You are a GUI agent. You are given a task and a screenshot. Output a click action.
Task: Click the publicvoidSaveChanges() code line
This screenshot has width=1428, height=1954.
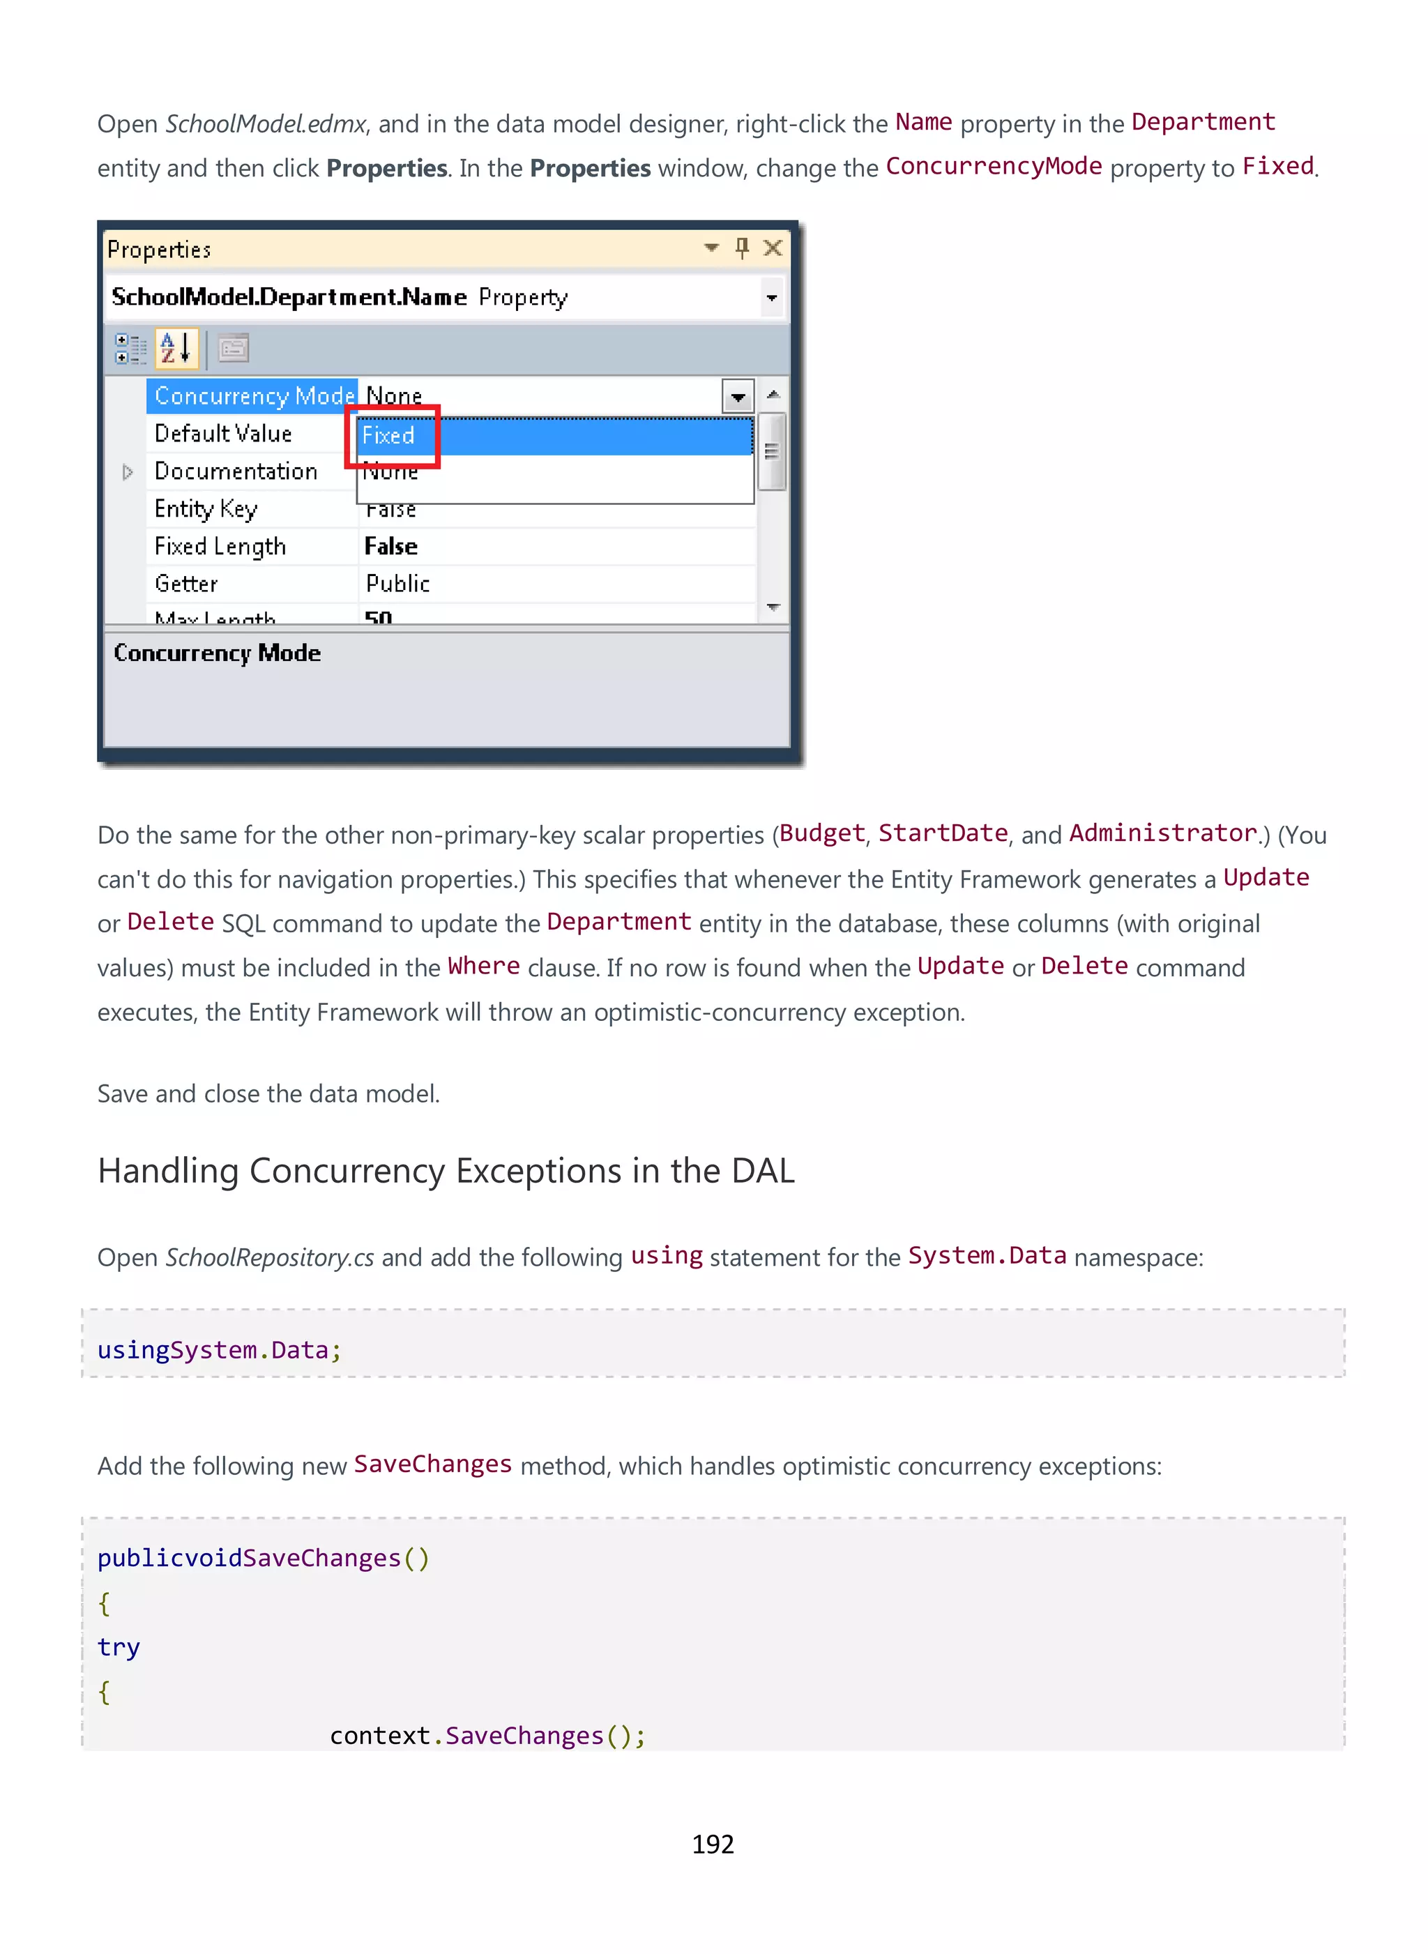(x=264, y=1558)
